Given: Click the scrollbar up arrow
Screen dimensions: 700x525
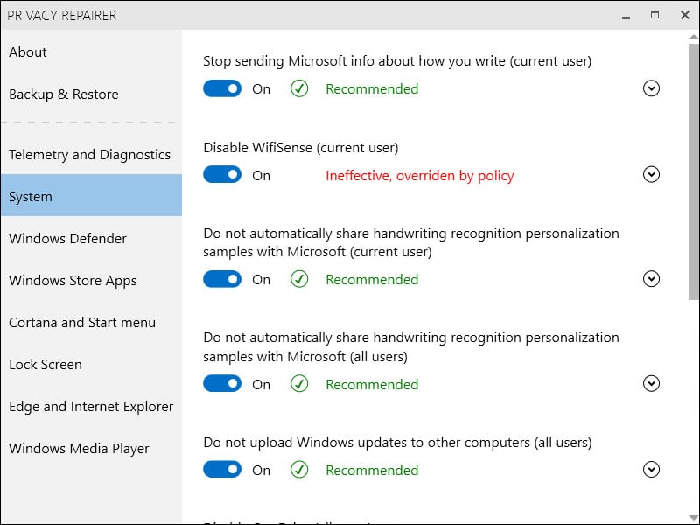Looking at the screenshot, I should [x=693, y=37].
